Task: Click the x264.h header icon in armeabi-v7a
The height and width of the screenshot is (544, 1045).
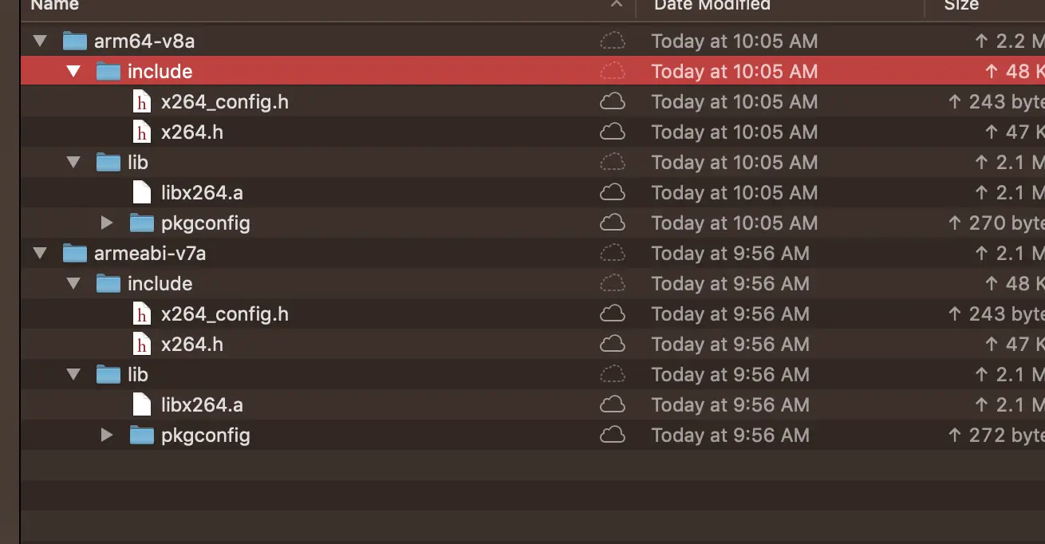Action: pos(142,344)
